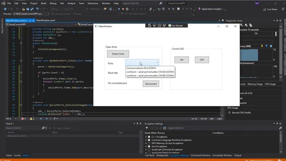Click the Visual Studio logo icon
The height and width of the screenshot is (161, 286).
click(3, 3)
